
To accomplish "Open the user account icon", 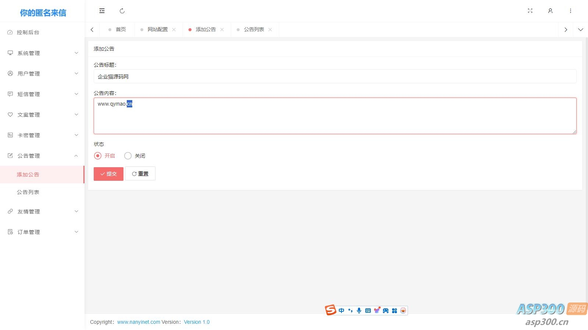I will click(x=550, y=11).
